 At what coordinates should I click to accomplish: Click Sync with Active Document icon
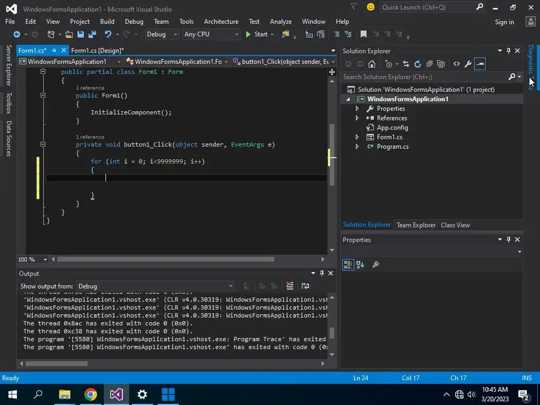click(406, 64)
